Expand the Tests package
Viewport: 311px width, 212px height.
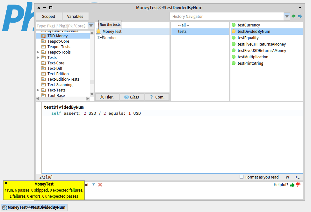click(x=38, y=57)
